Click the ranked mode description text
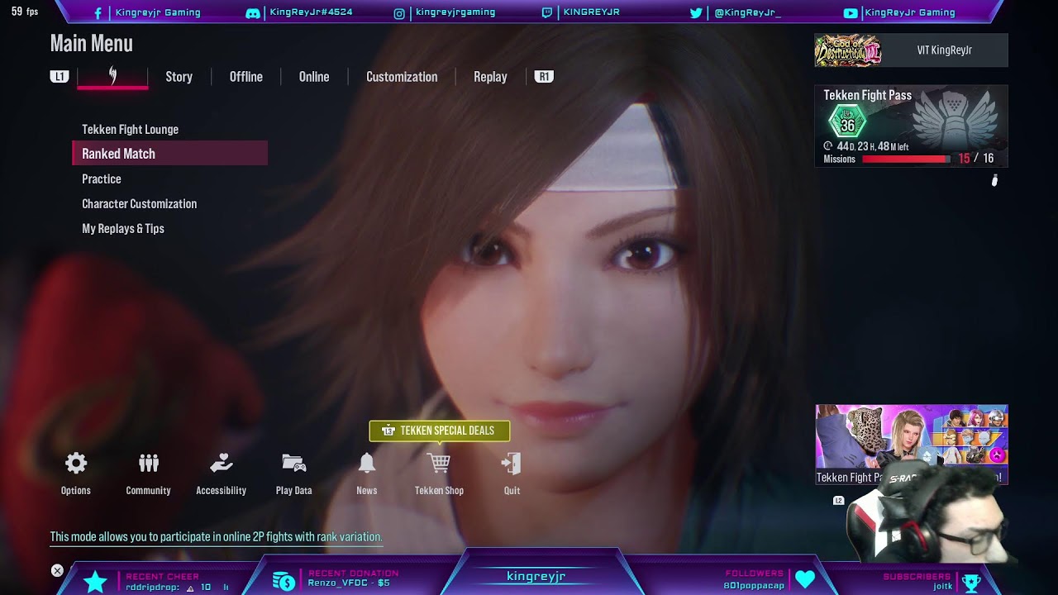1058x595 pixels. [x=216, y=537]
